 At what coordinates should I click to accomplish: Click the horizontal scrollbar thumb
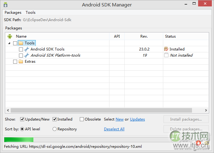[101, 110]
